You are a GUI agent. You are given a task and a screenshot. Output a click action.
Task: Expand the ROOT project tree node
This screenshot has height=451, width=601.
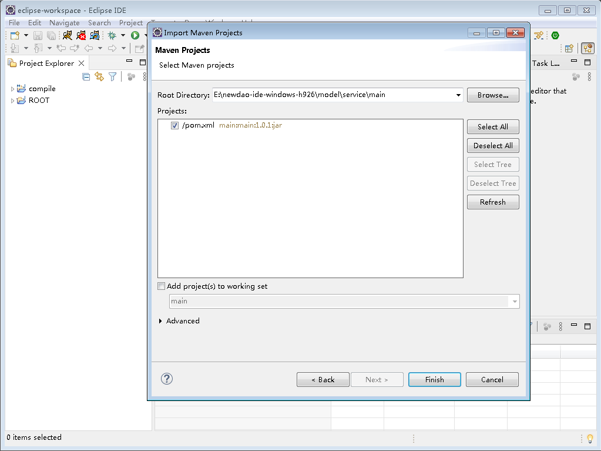tap(12, 101)
